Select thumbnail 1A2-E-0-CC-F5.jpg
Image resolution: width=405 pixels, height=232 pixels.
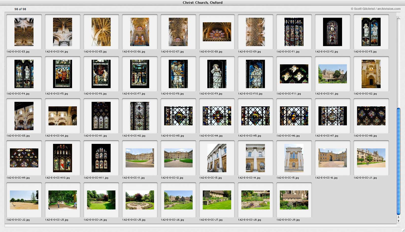pos(63,74)
